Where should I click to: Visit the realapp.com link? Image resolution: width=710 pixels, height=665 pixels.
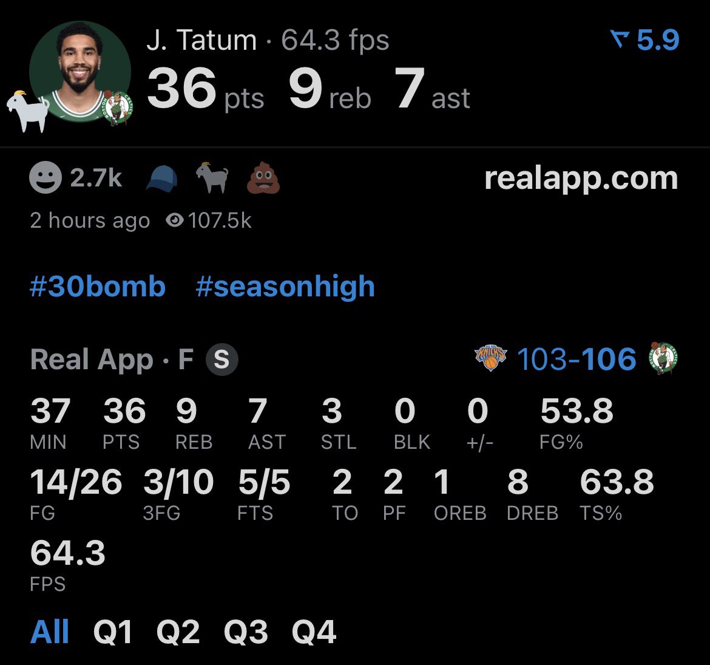point(581,179)
